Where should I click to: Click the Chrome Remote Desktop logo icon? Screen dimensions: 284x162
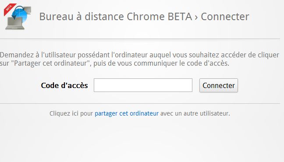click(x=18, y=17)
